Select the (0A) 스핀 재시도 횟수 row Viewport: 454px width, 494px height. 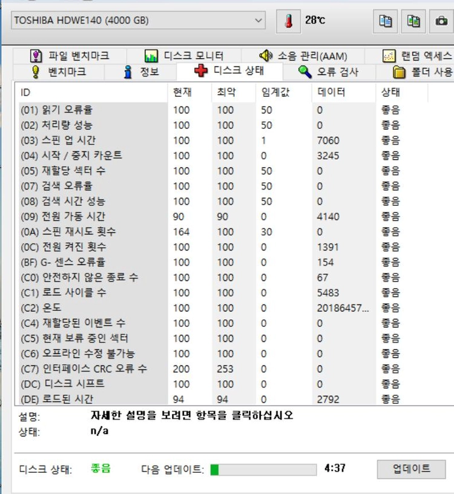(235, 232)
